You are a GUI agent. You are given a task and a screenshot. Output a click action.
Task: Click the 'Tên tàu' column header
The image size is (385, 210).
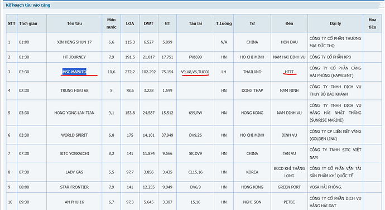(x=74, y=23)
